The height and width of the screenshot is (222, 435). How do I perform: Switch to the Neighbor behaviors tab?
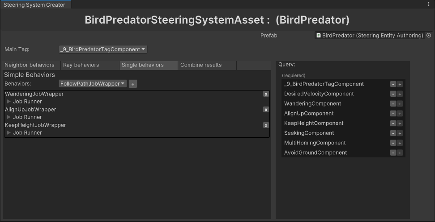30,65
